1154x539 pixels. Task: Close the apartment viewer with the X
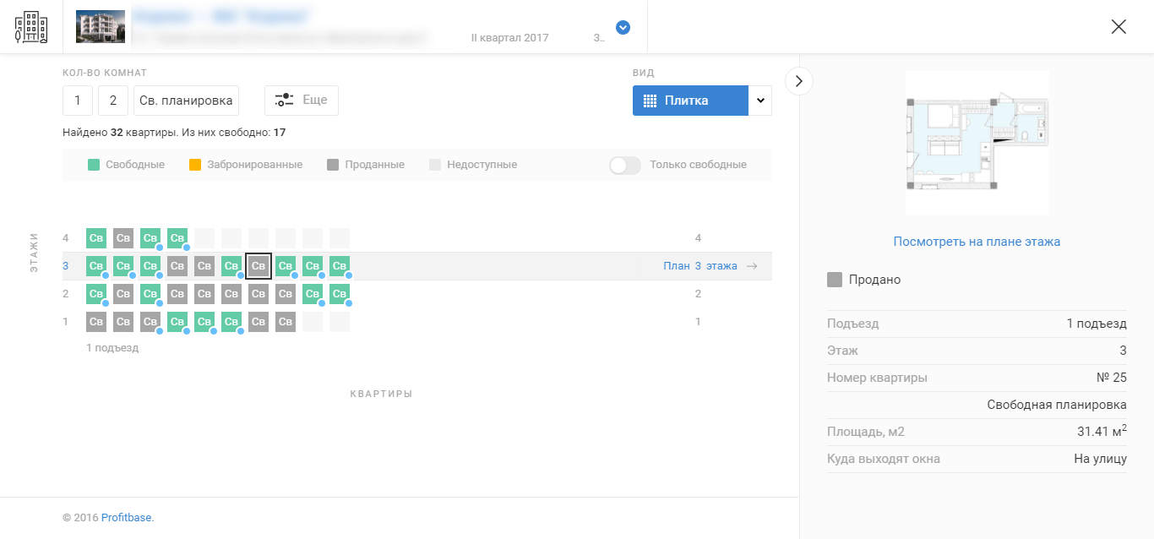[x=1119, y=26]
